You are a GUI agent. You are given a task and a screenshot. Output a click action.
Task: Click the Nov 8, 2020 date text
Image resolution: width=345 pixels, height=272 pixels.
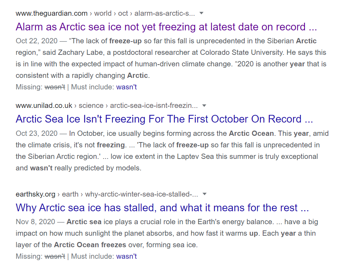(x=35, y=222)
